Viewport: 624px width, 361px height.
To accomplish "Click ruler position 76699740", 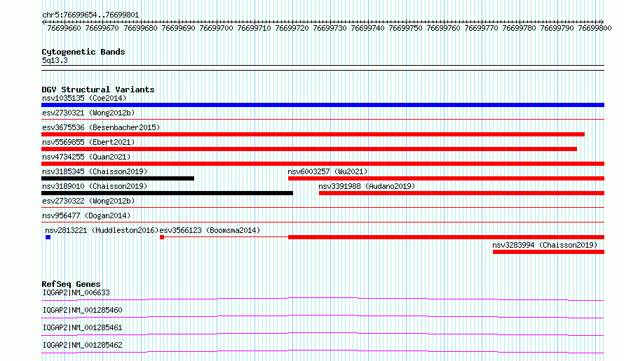I will 367,28.
